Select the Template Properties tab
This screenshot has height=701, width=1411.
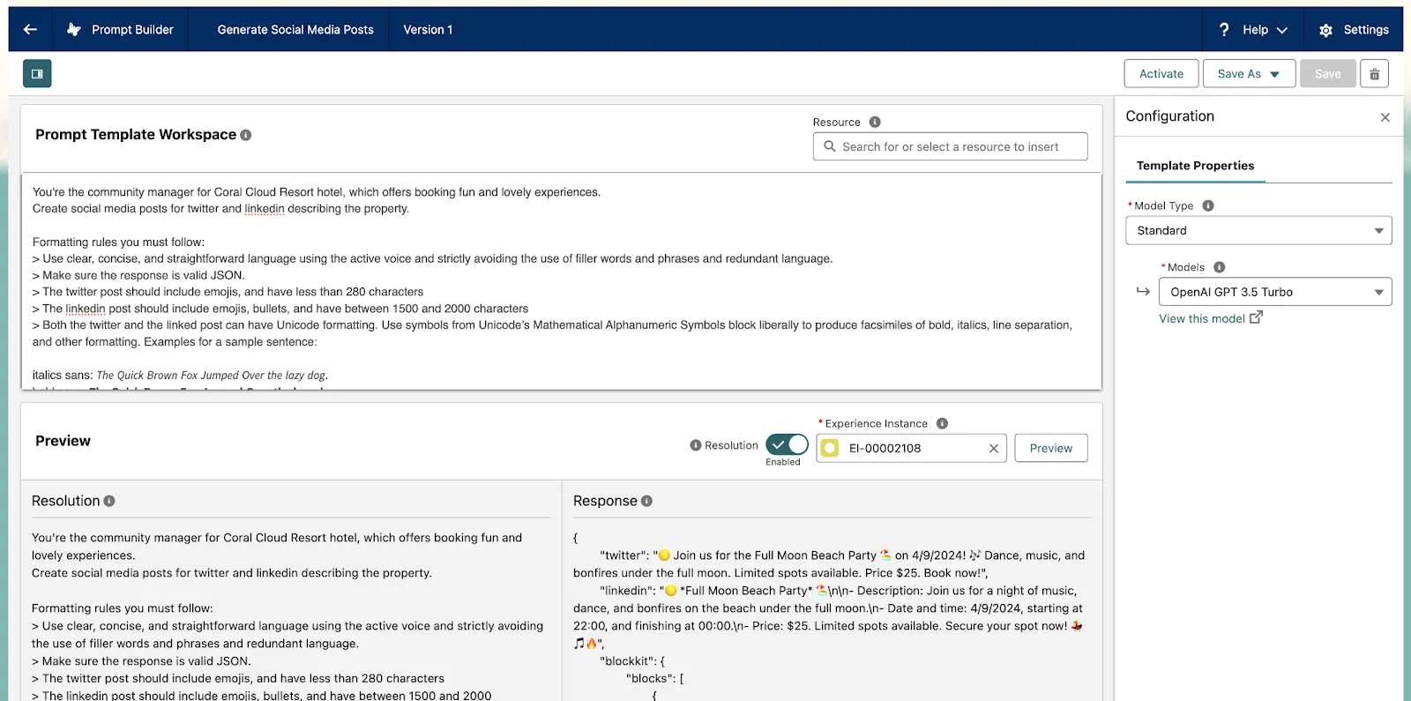pyautogui.click(x=1195, y=166)
